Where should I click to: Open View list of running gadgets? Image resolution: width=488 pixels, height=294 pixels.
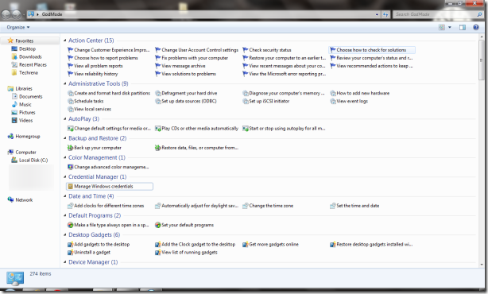189,253
